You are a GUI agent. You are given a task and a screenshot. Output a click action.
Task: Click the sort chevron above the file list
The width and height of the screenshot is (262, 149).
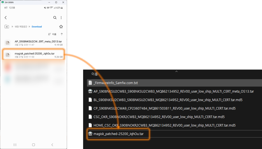coord(176,71)
